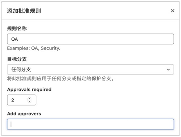Close the 添加批准规则 dialog with X

173,11
